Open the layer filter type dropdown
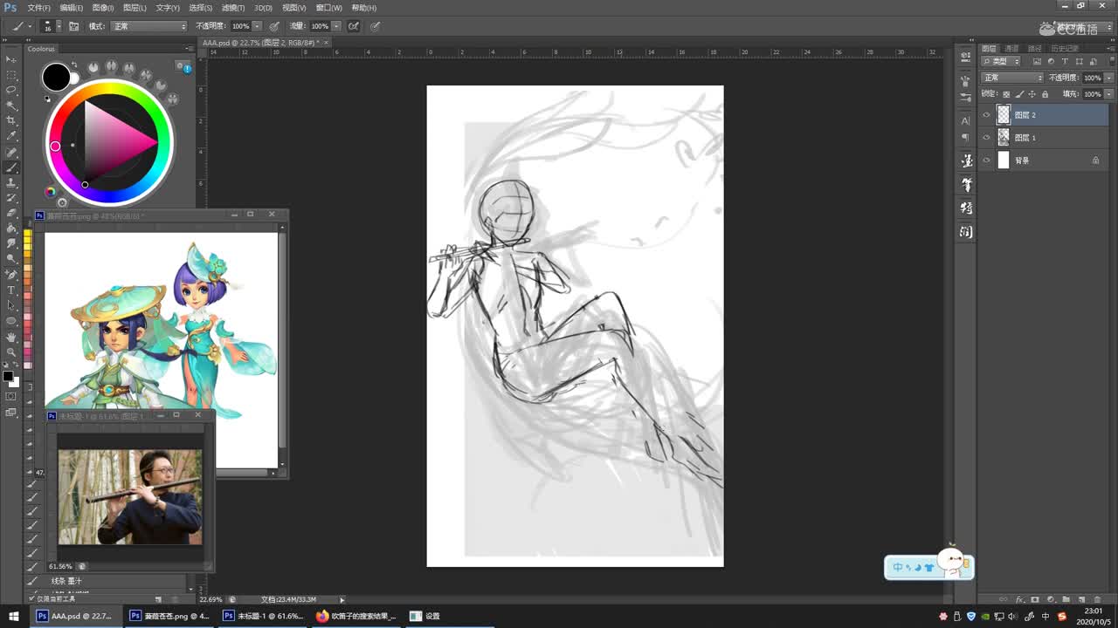The width and height of the screenshot is (1118, 628). 1001,62
